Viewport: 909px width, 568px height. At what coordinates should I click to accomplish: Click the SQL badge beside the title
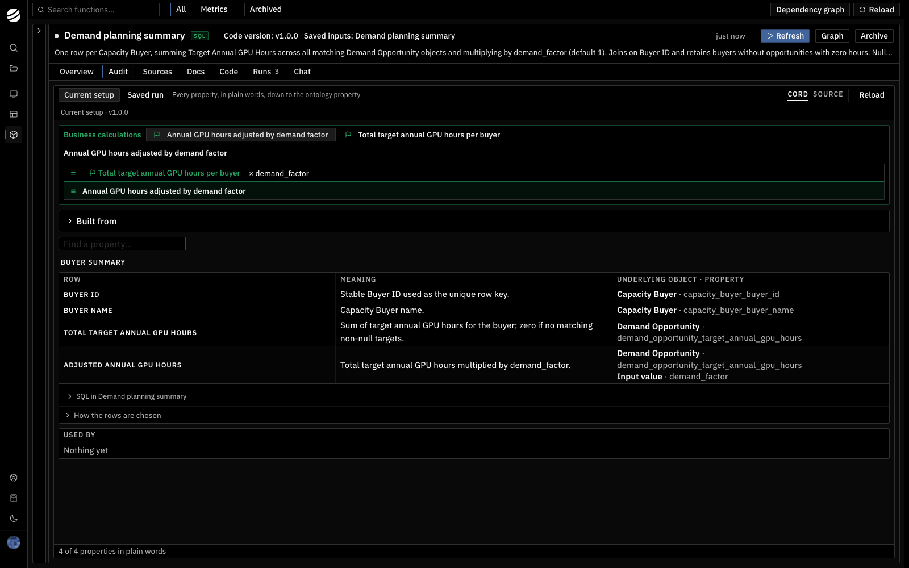pos(199,36)
